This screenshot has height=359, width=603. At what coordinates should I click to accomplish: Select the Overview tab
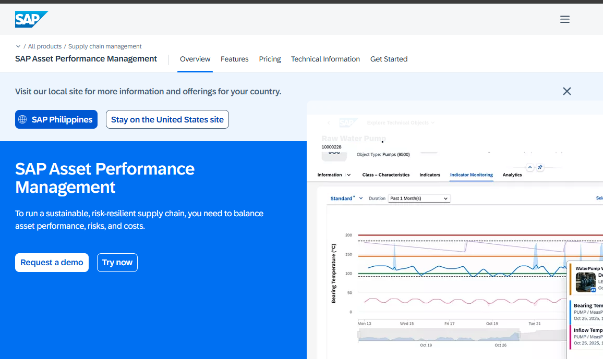click(195, 59)
